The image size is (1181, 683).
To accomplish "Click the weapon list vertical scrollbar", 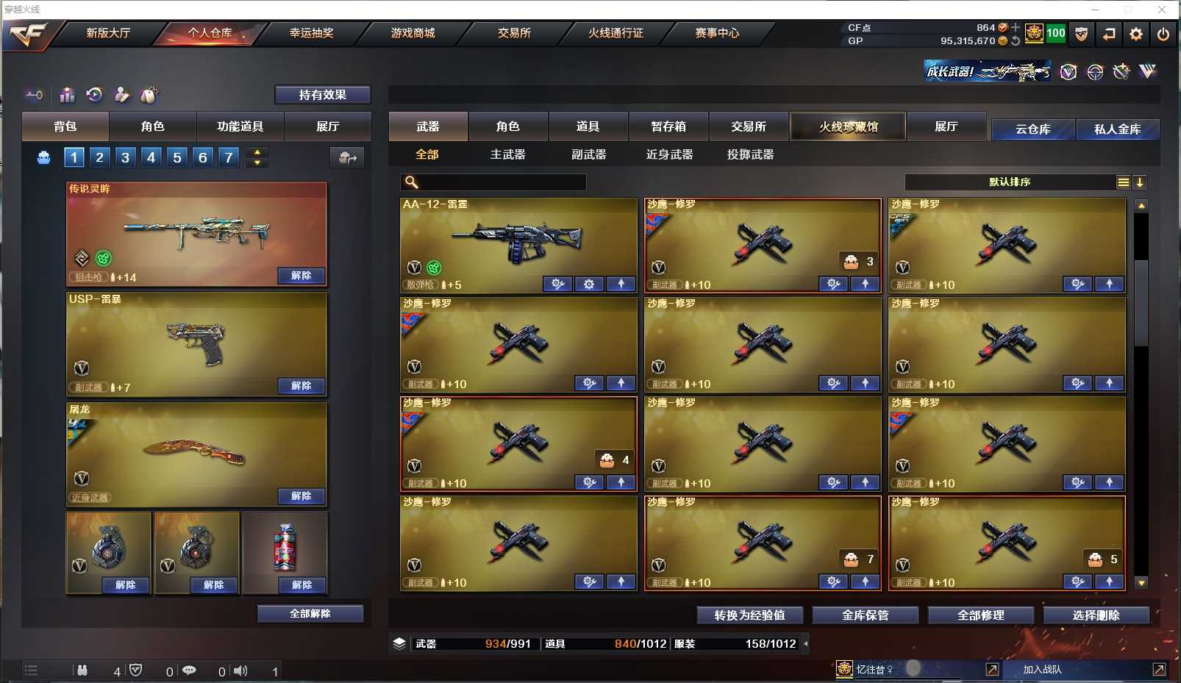I will coord(1141,394).
